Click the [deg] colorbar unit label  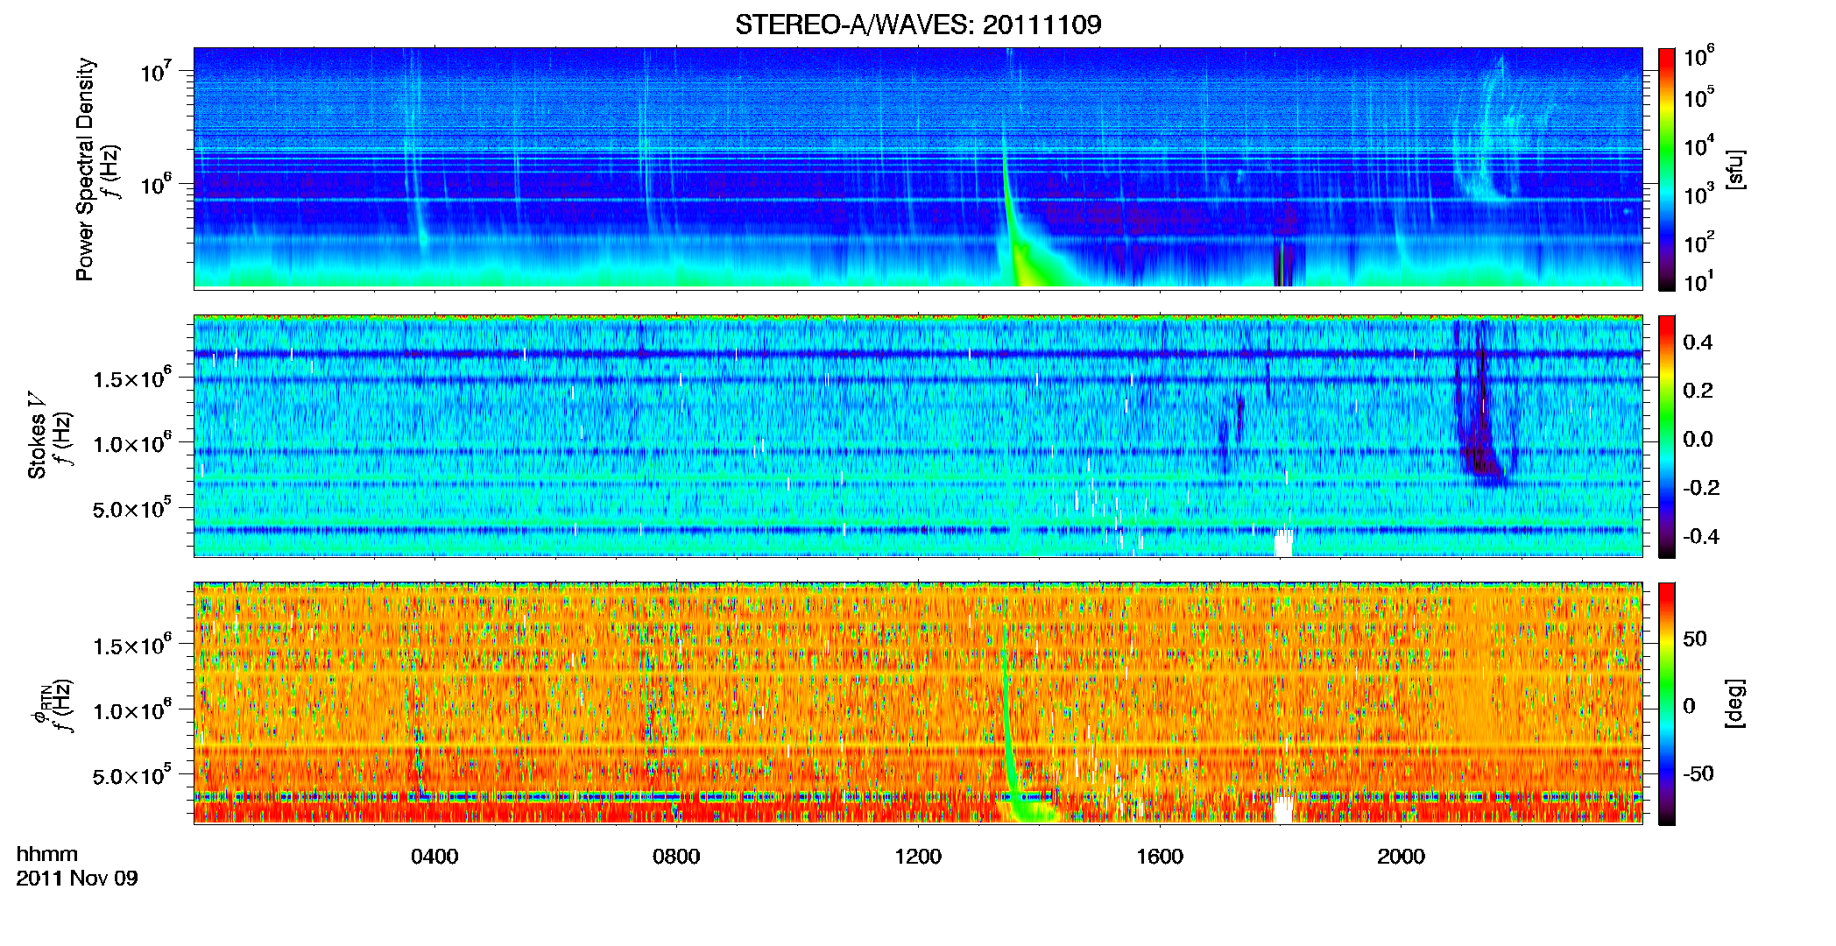coord(1734,703)
